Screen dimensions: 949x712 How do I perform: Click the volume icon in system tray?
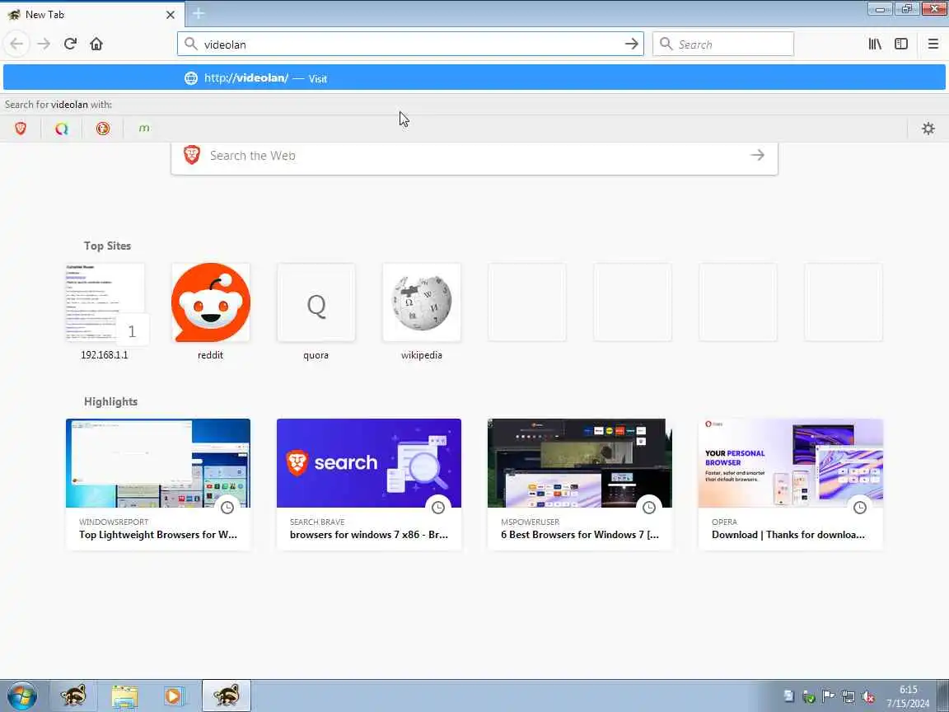pos(868,697)
